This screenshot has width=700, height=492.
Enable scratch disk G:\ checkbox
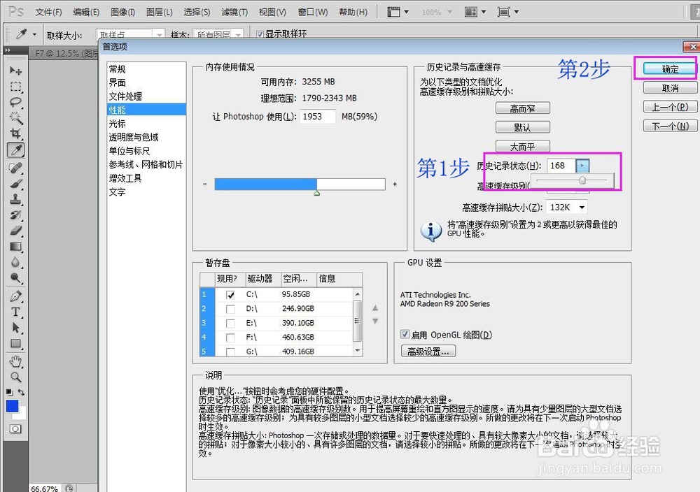[230, 352]
